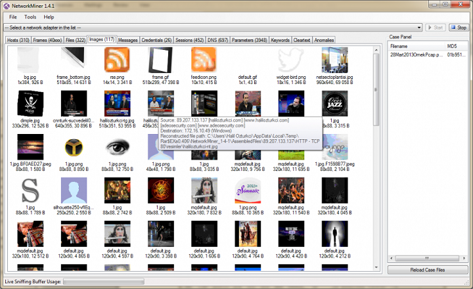This screenshot has width=473, height=289.
Task: Click the Start capture button
Action: 436,28
